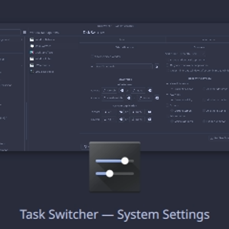Click the caption "Task Switcher — System Settings"
The image size is (229, 229).
click(114, 215)
